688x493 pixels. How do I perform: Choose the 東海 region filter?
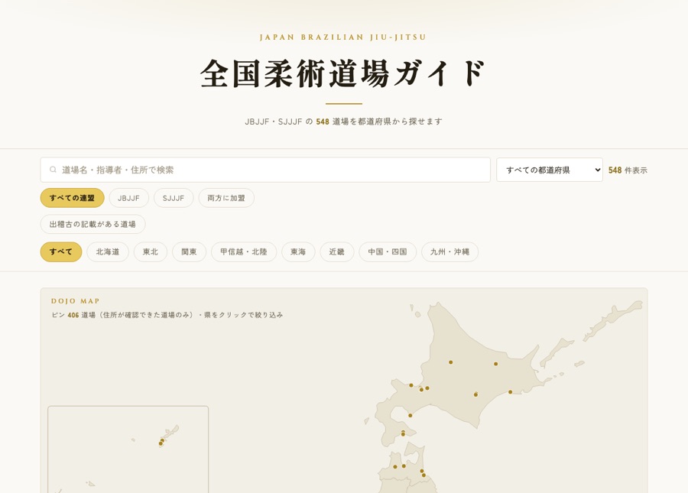[x=298, y=251]
